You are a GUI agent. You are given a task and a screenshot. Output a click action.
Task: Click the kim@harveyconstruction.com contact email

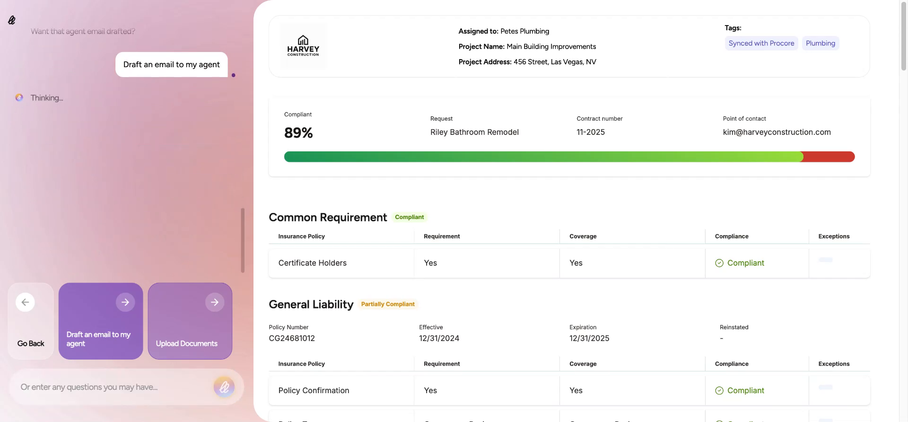777,132
